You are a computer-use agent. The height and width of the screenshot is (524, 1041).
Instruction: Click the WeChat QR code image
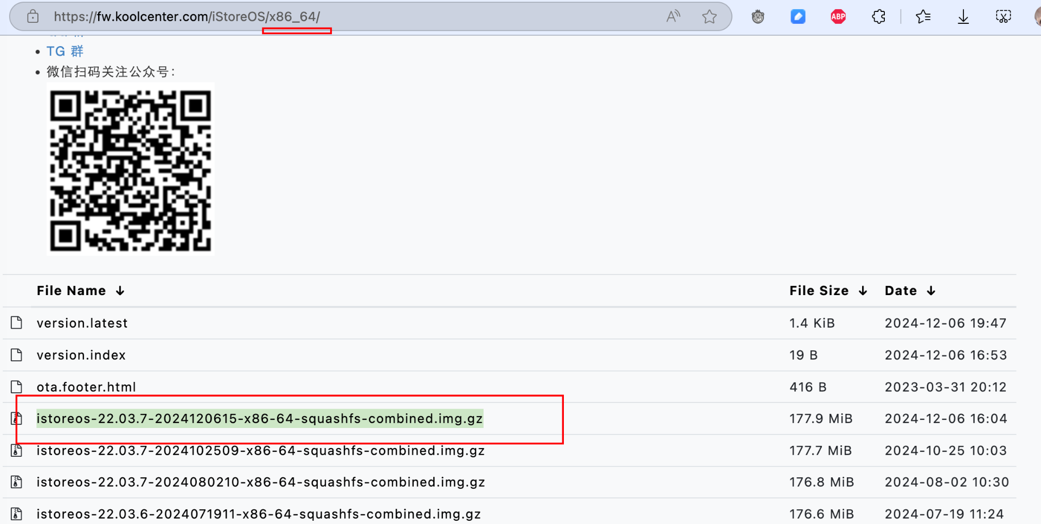tap(131, 170)
